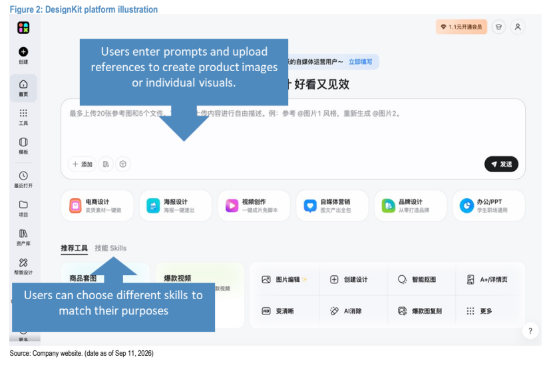Click the 添加 add button
This screenshot has width=551, height=367.
[83, 164]
